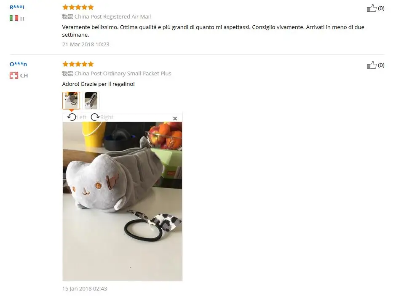
Task: Click the Switzerland flag icon
Action: pyautogui.click(x=14, y=75)
